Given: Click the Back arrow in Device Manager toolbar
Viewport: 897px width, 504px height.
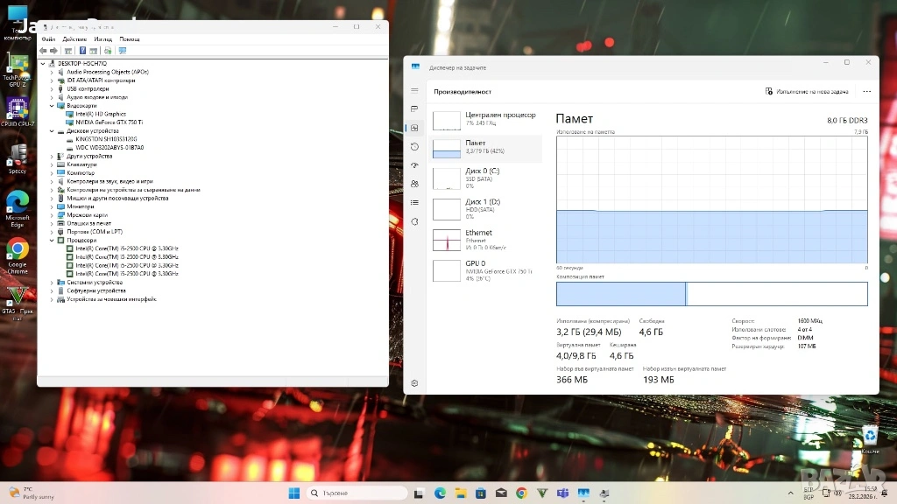Looking at the screenshot, I should 44,51.
